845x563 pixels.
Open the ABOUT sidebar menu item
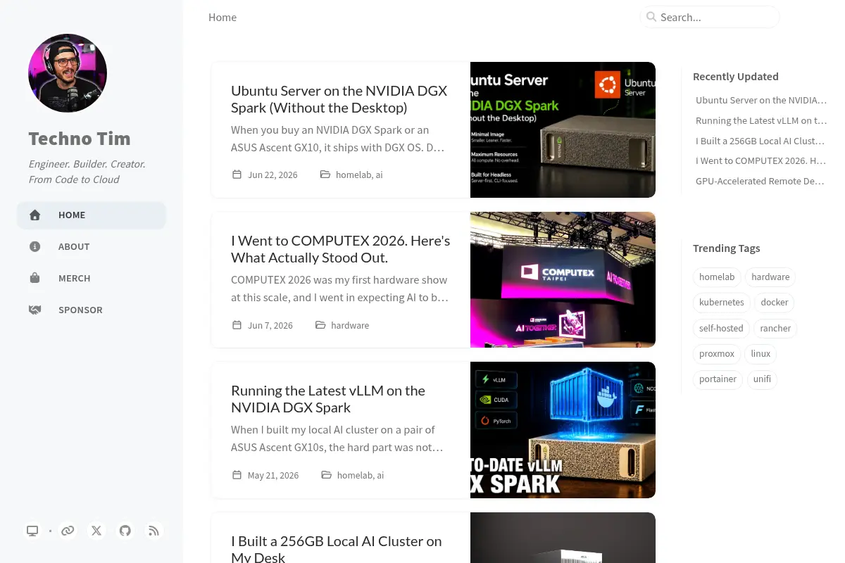click(92, 247)
